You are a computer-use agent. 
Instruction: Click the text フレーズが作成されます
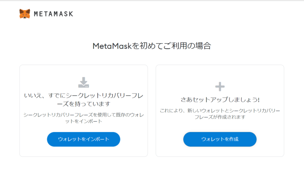click(220, 117)
